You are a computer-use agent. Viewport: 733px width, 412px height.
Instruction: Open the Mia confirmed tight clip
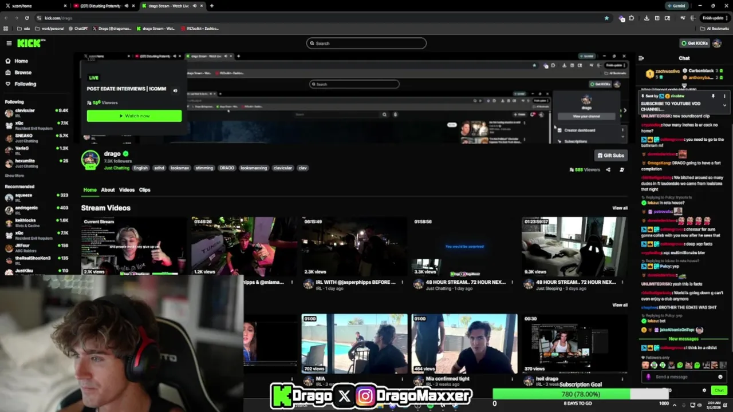[464, 343]
